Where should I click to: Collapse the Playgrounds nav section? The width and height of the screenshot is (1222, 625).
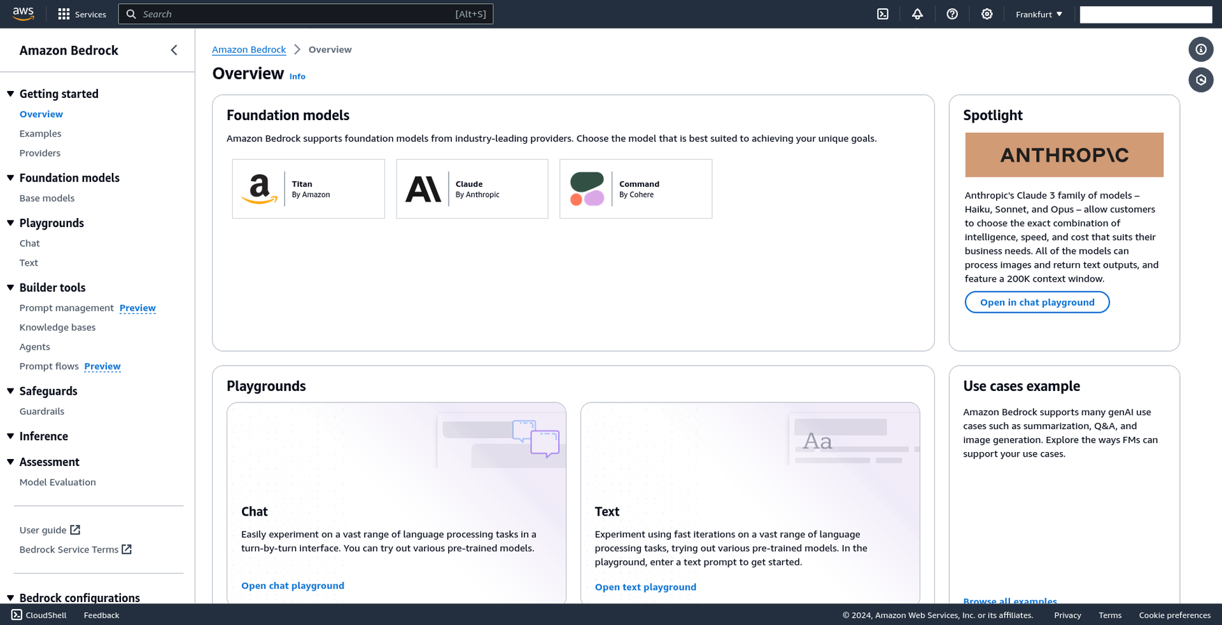[x=10, y=223]
